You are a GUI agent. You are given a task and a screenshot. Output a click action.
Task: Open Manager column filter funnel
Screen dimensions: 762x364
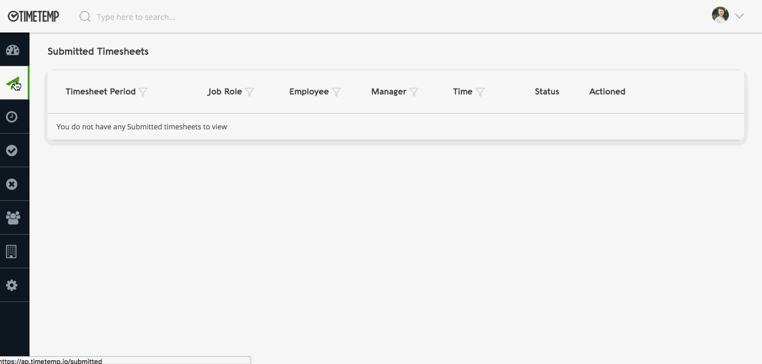[x=414, y=92]
